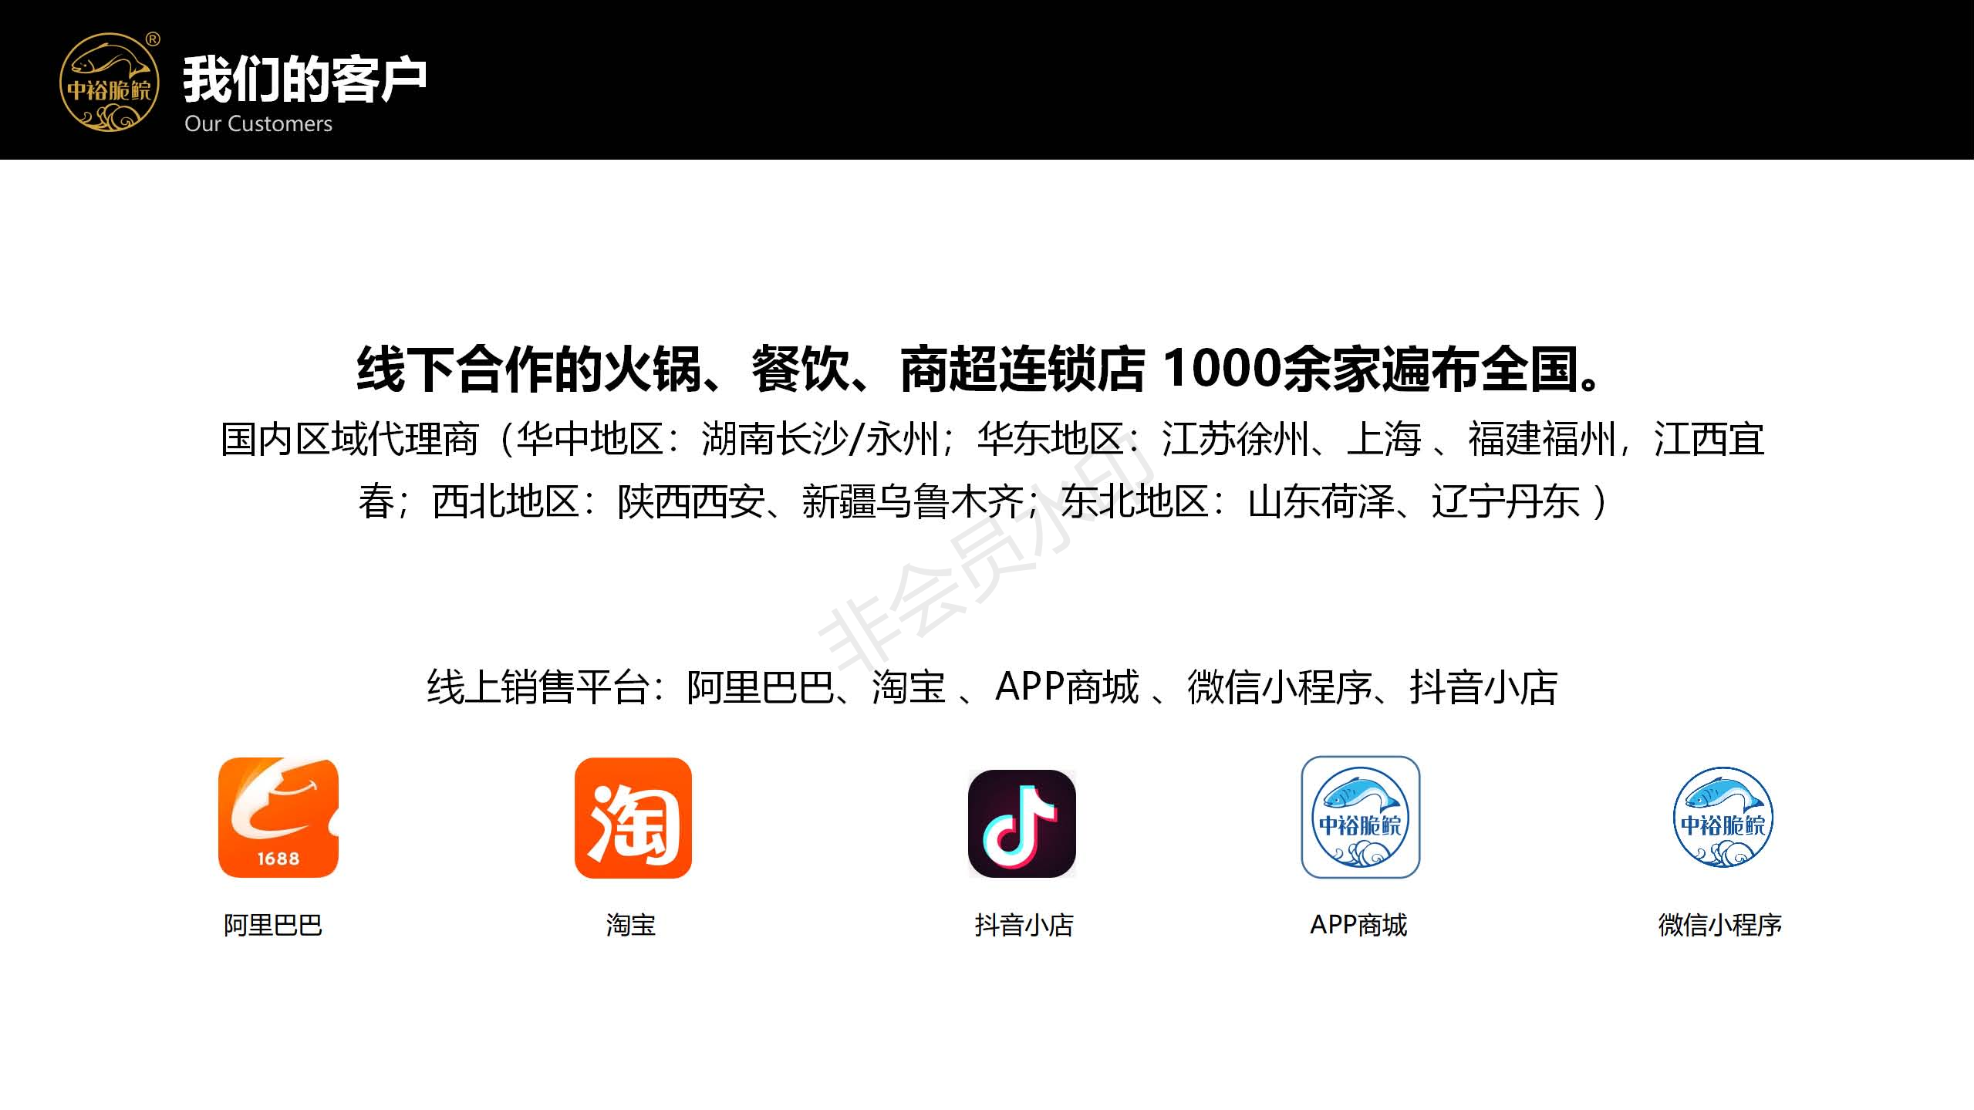1974x1110 pixels.
Task: Click the 微信小程序 circular blue fish logo
Action: pyautogui.click(x=1723, y=817)
